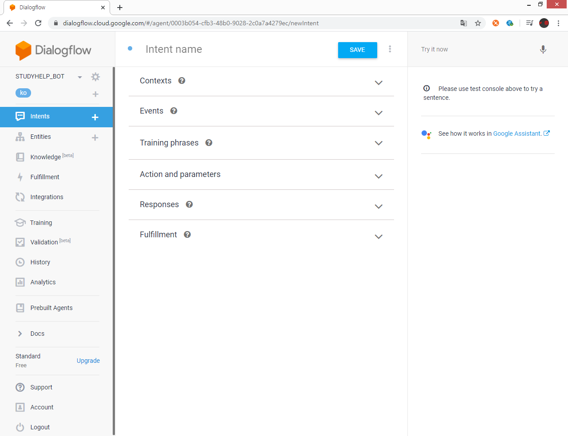
Task: Click help icon next to Contexts
Action: [182, 81]
